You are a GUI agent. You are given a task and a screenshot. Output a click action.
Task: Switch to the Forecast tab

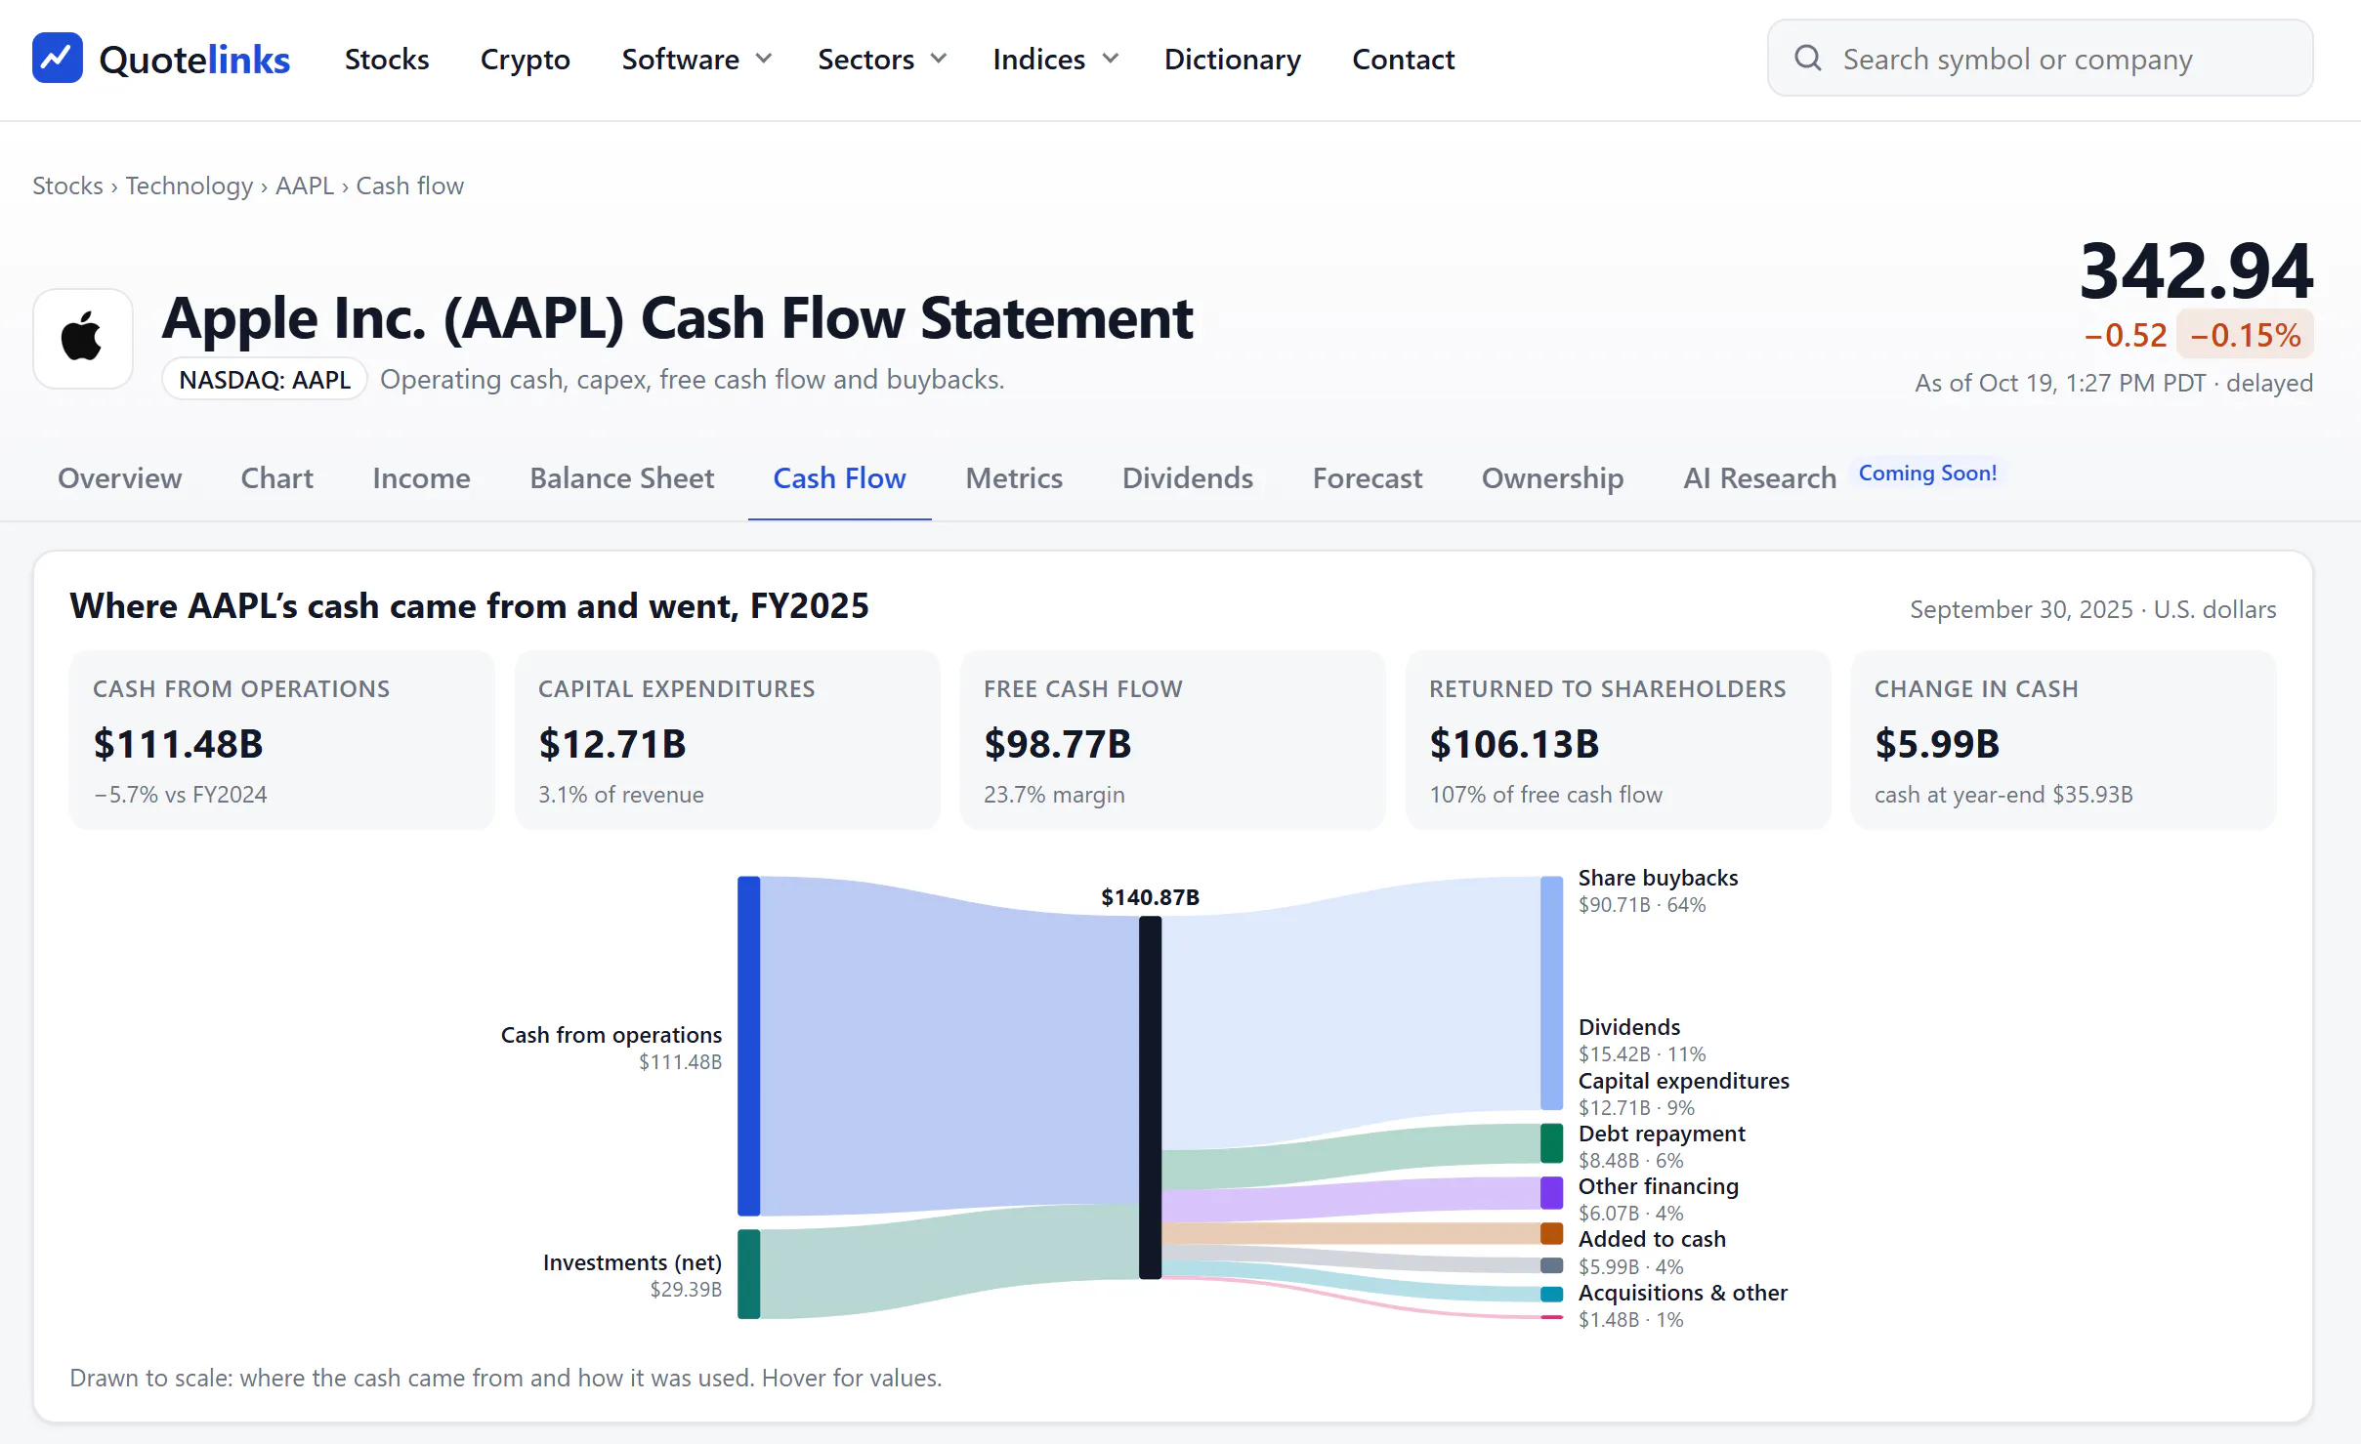(x=1368, y=477)
